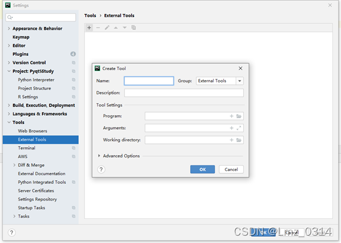This screenshot has height=243, width=341.
Task: Click project-level icon beside Version Control
Action: [x=74, y=63]
